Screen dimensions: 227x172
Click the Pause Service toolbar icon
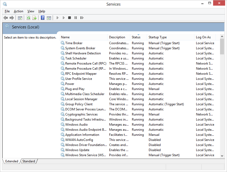(x=76, y=18)
